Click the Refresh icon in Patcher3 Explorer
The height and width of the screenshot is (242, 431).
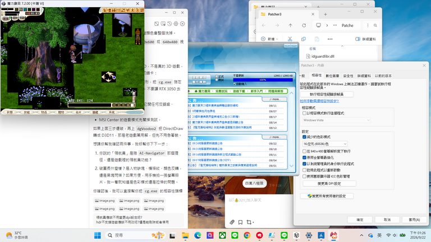click(304, 25)
